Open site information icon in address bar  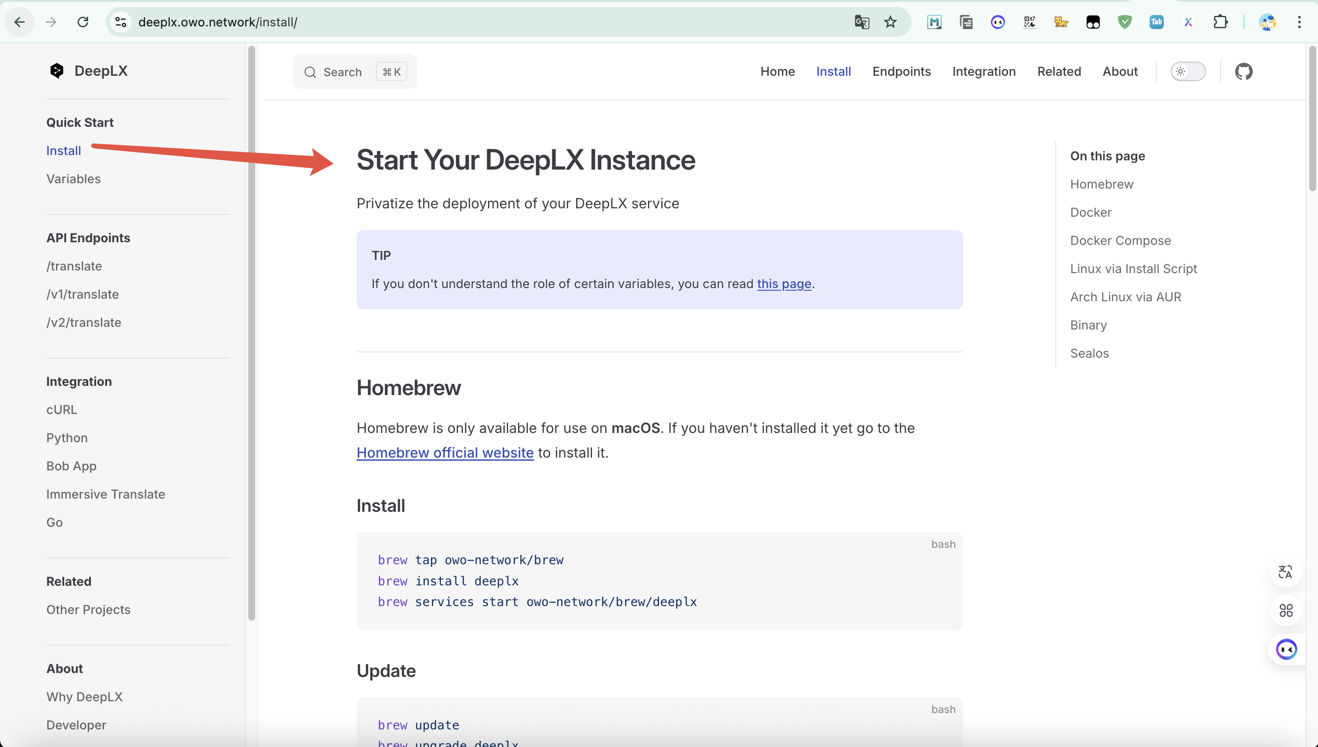121,22
